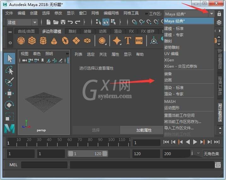The image size is (226, 180).
Task: Choose 雕刻 workspace from list
Action: pos(189,41)
